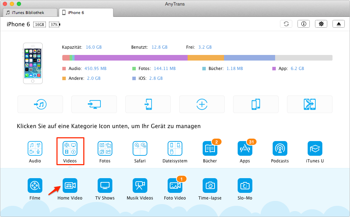Click the add content (plus) shortcut
Image resolution: width=350 pixels, height=217 pixels.
(202, 104)
